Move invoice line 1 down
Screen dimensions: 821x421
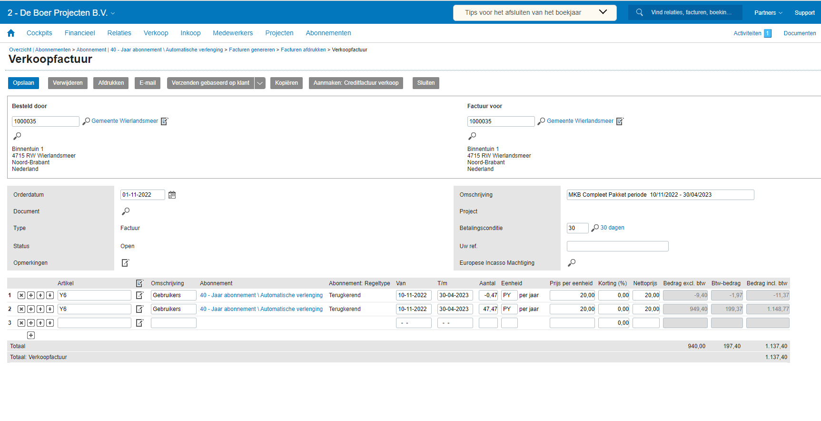49,295
